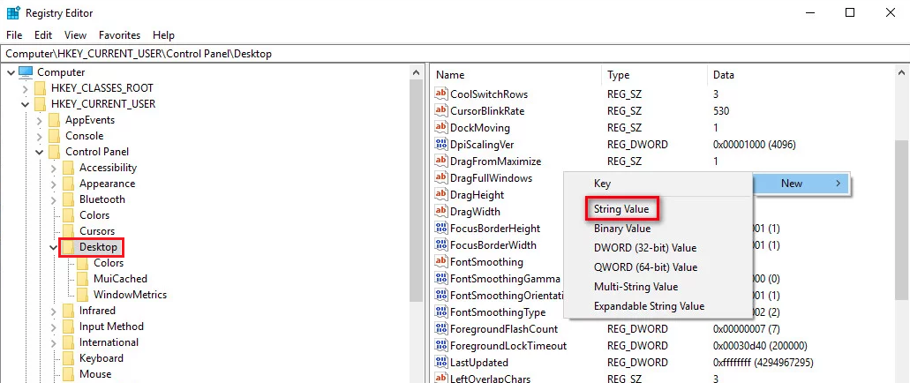Select the DragFullWindows value name

(x=491, y=178)
